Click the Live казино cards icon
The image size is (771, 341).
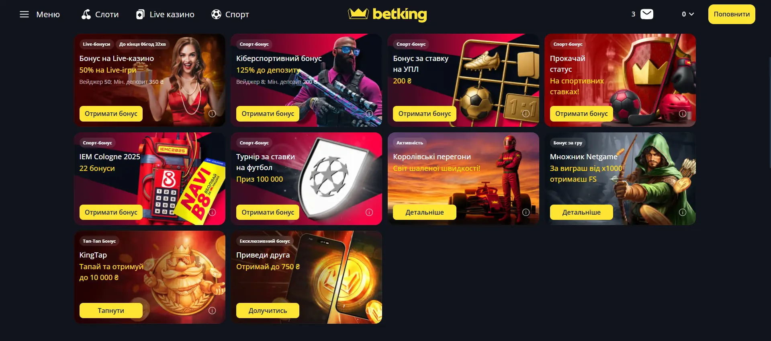click(140, 14)
